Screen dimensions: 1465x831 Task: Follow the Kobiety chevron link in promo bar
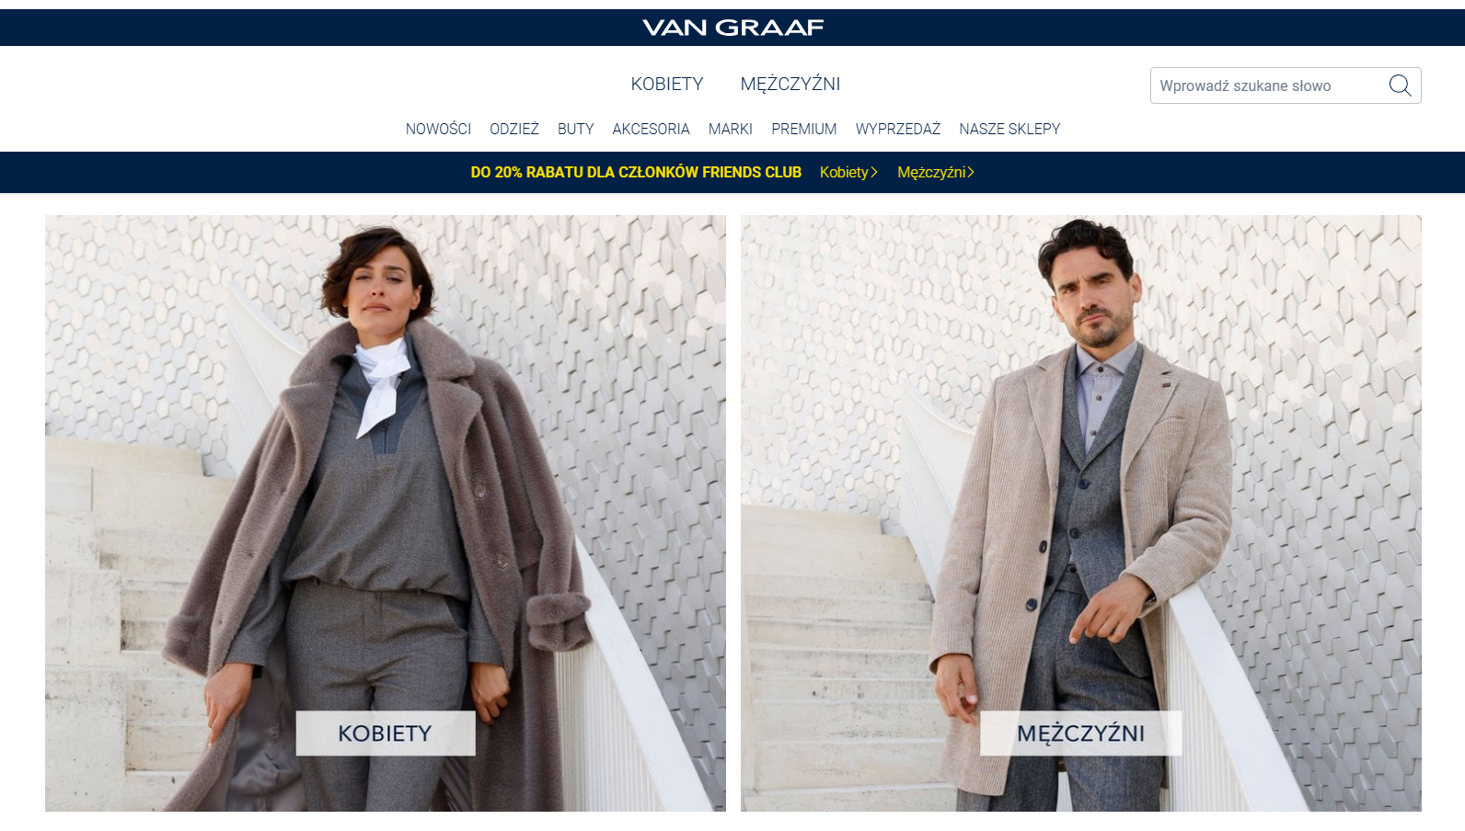point(848,172)
